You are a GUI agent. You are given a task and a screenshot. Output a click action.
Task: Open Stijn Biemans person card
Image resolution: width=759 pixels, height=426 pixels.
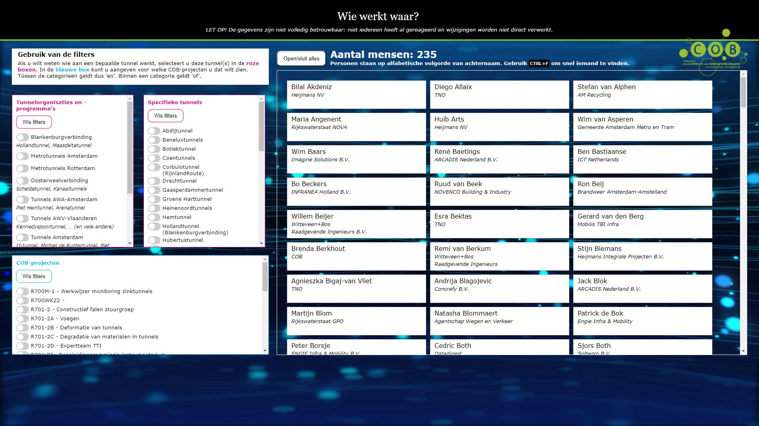(x=642, y=256)
